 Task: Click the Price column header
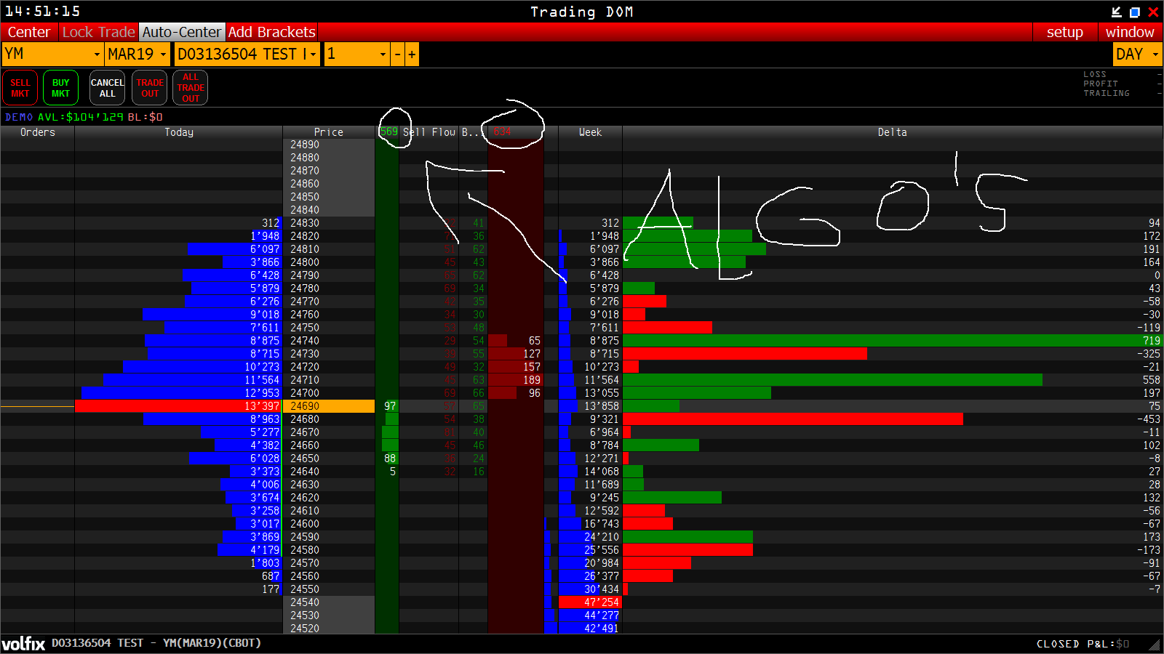pyautogui.click(x=329, y=132)
